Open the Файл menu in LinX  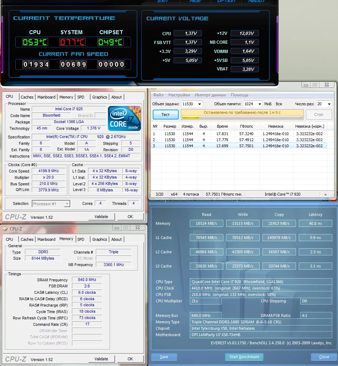[158, 95]
